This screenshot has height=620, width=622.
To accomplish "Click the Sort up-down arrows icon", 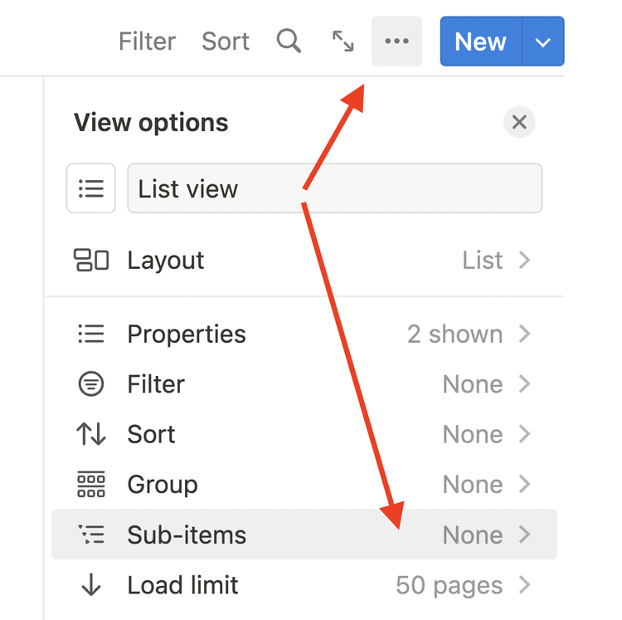I will point(91,434).
